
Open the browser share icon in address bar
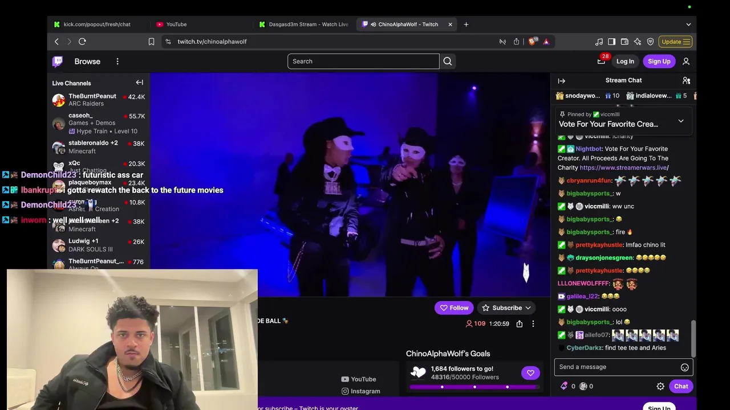click(x=516, y=42)
